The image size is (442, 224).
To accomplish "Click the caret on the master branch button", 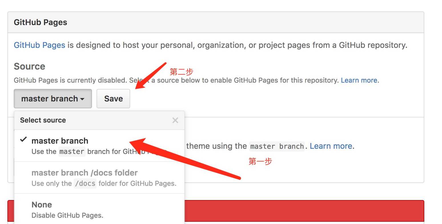I will [x=82, y=99].
